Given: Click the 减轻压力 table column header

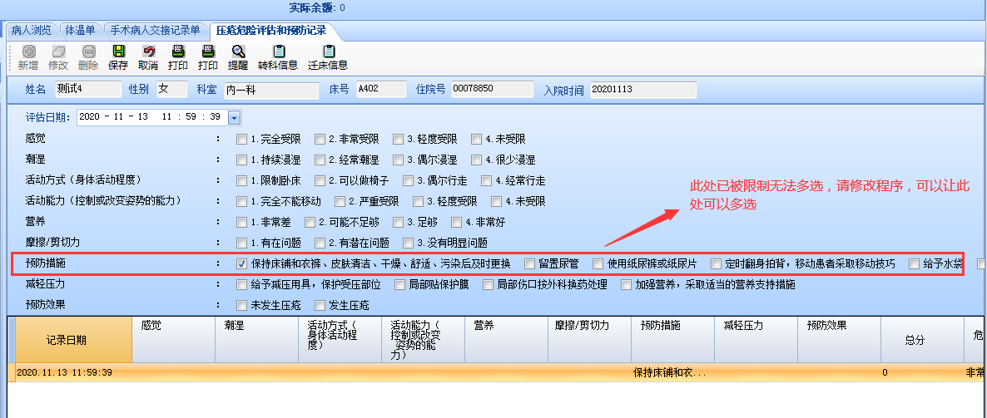Looking at the screenshot, I should tap(756, 340).
